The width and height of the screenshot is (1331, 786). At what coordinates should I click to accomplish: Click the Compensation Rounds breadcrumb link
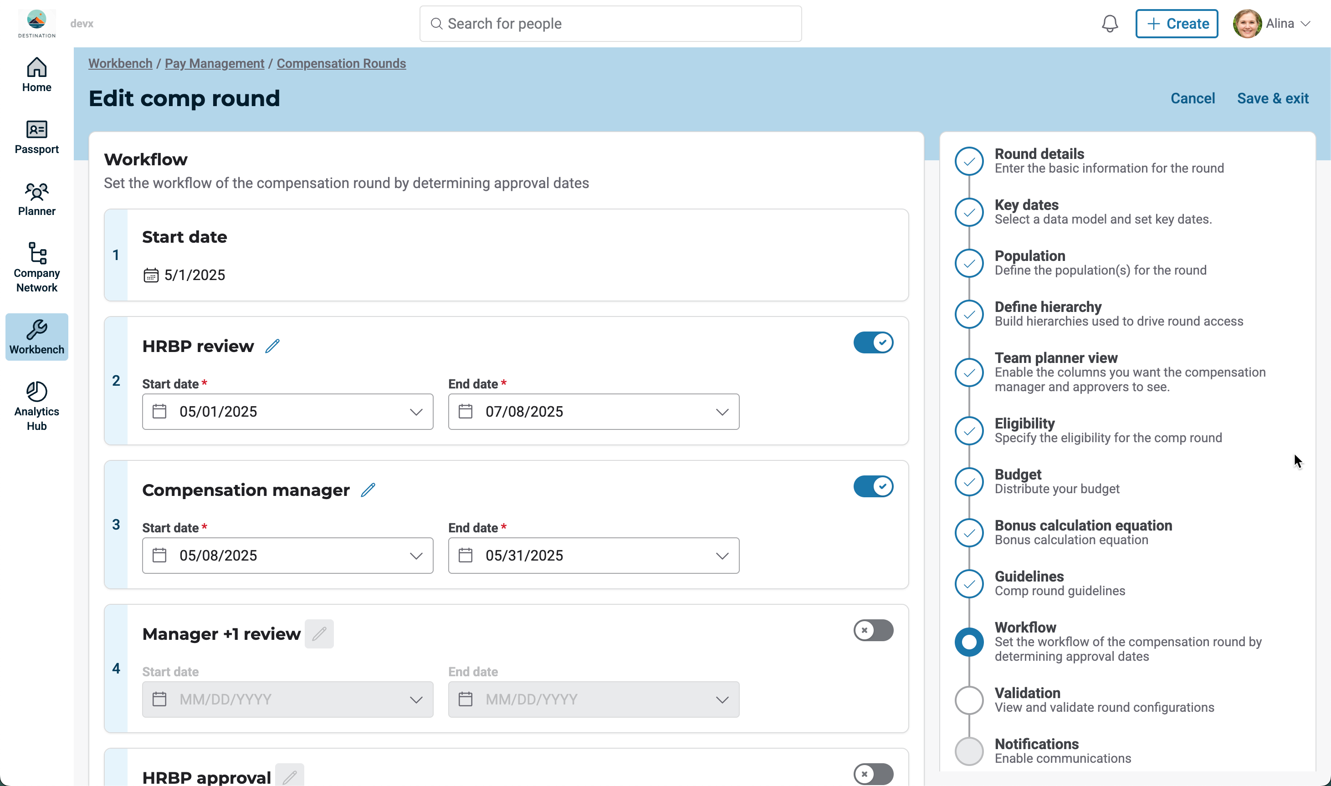pos(341,64)
